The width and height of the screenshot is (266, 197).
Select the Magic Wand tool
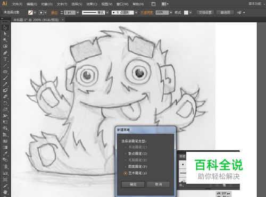(5, 40)
